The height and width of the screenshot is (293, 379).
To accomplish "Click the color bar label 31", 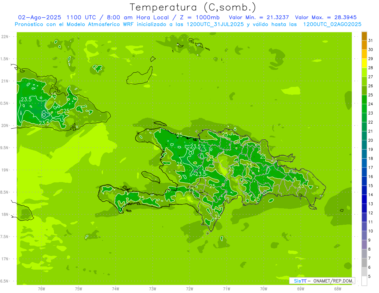I will click(x=371, y=40).
